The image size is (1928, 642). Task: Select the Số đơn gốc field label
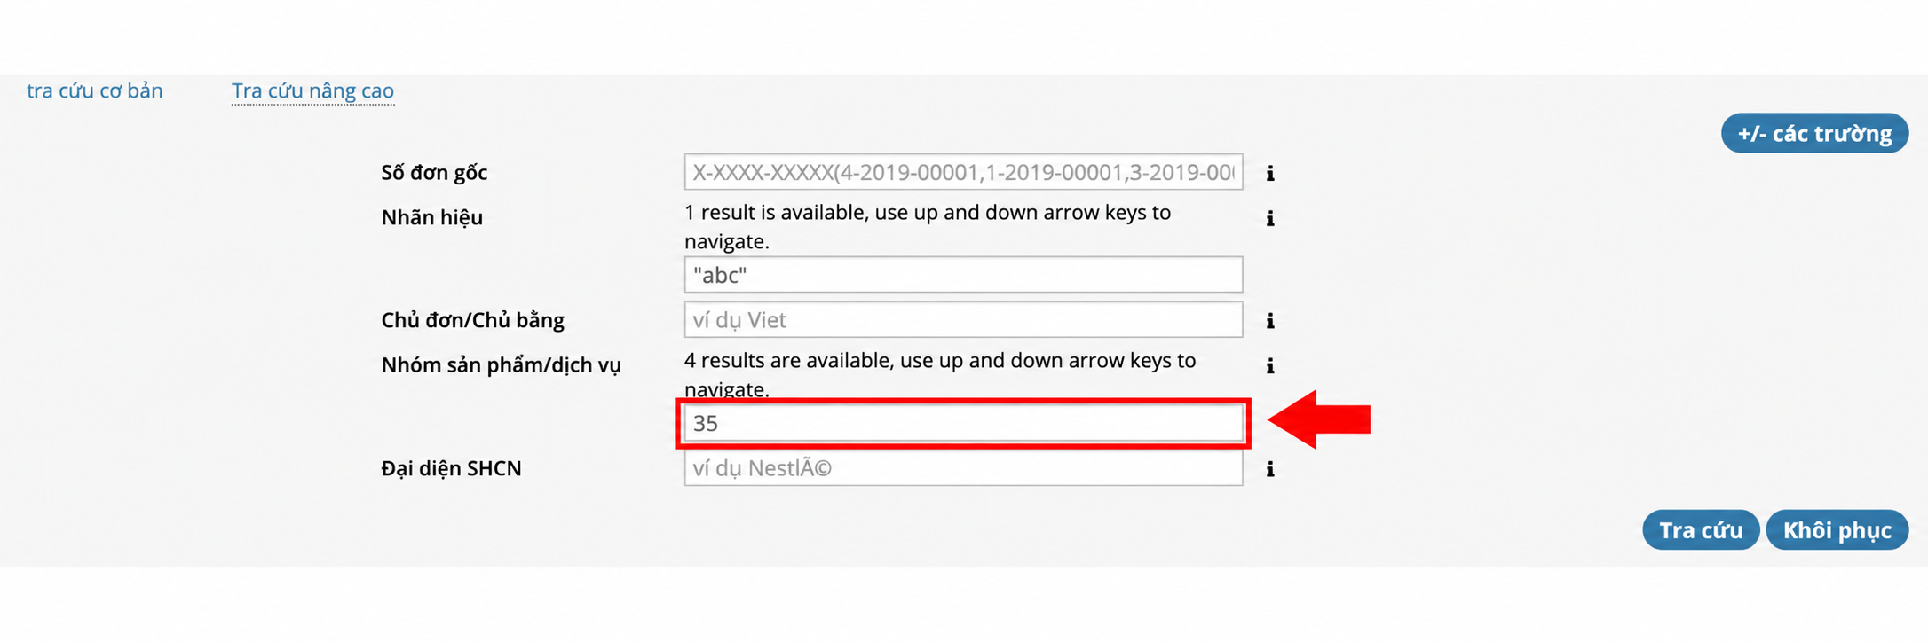pos(434,173)
